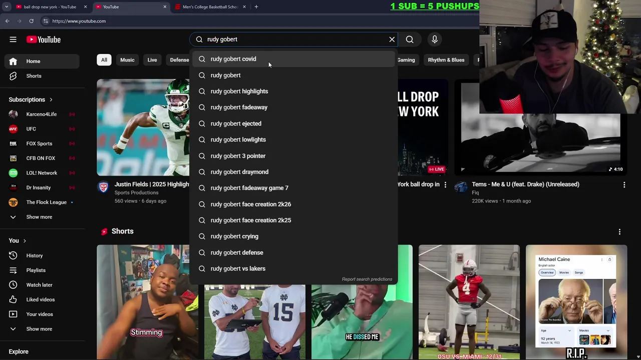Switch to Men's College Basketball Schedule tab
Viewport: 641px width, 360px height.
210,7
